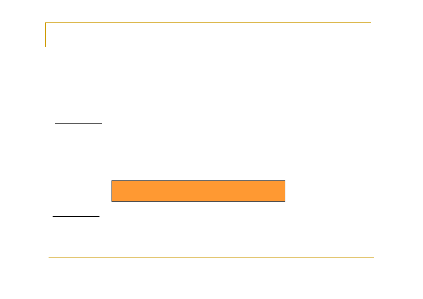Click the right end of the bottom gold line
Image resolution: width=423 pixels, height=299 pixels.
pyautogui.click(x=373, y=258)
